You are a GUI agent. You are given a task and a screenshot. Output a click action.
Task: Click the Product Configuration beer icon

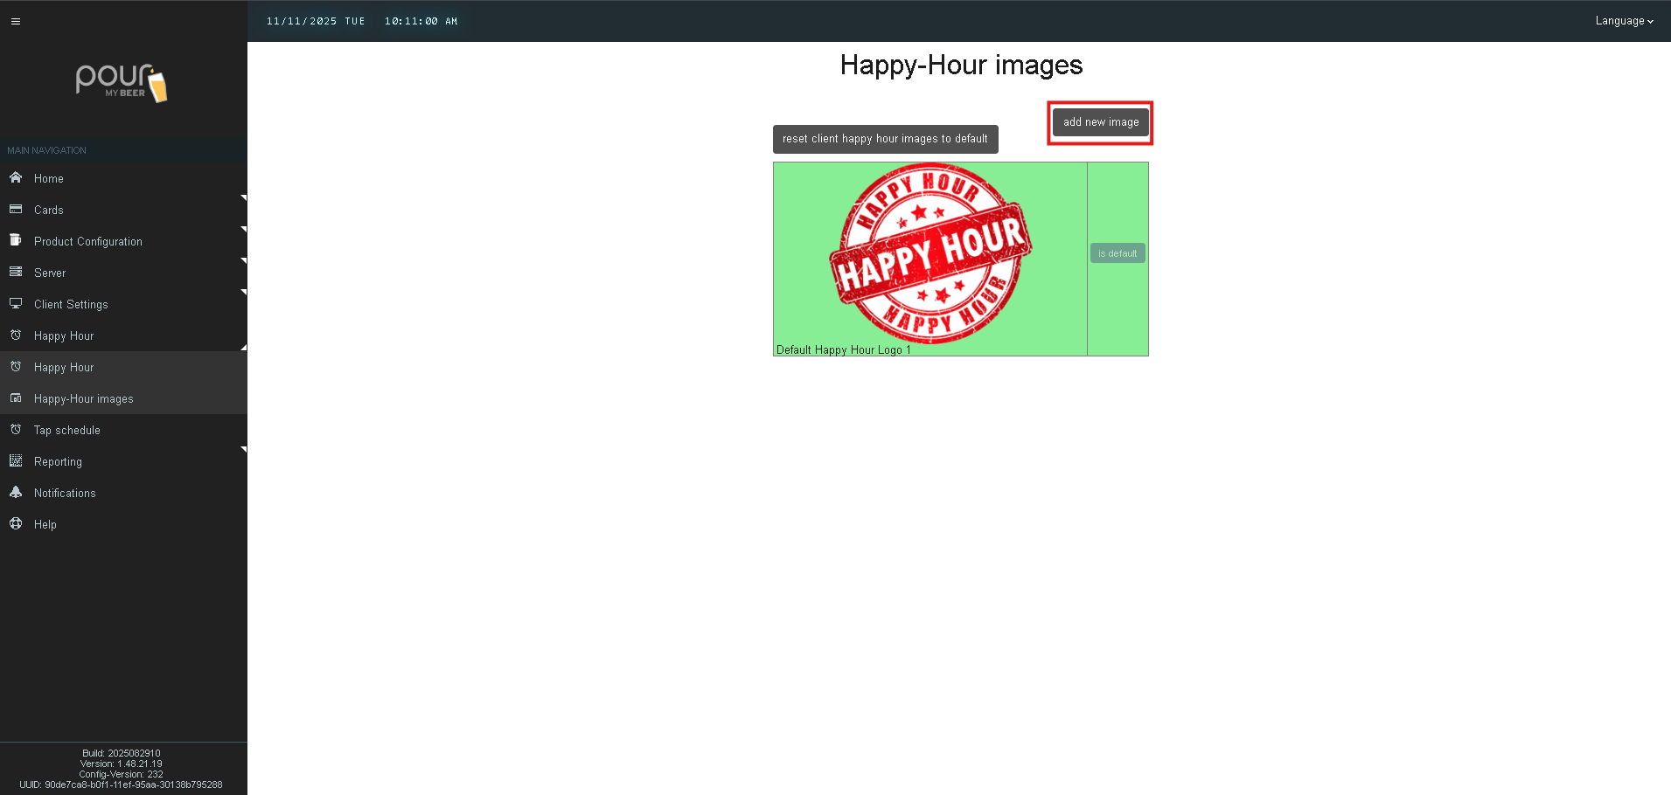tap(16, 240)
